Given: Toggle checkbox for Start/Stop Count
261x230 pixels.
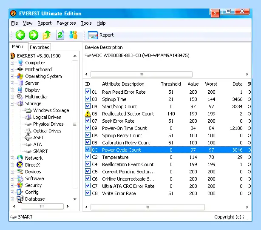Looking at the screenshot, I should click(x=88, y=106).
